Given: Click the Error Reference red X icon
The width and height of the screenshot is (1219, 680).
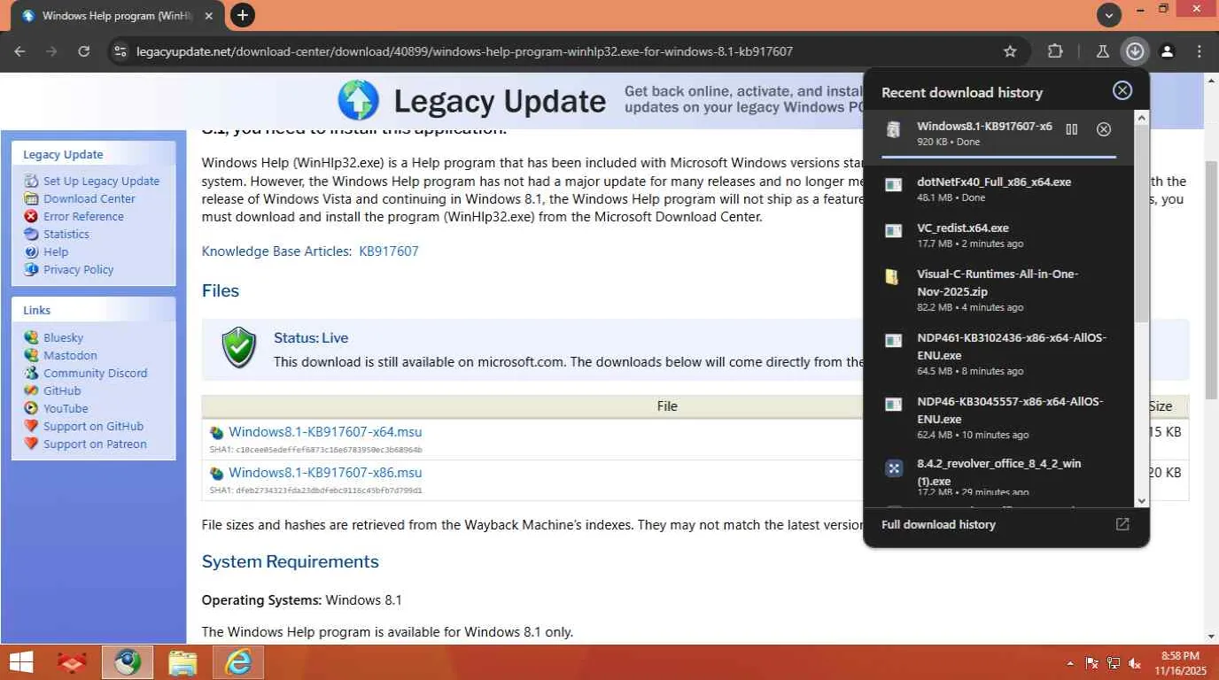Looking at the screenshot, I should click(32, 217).
